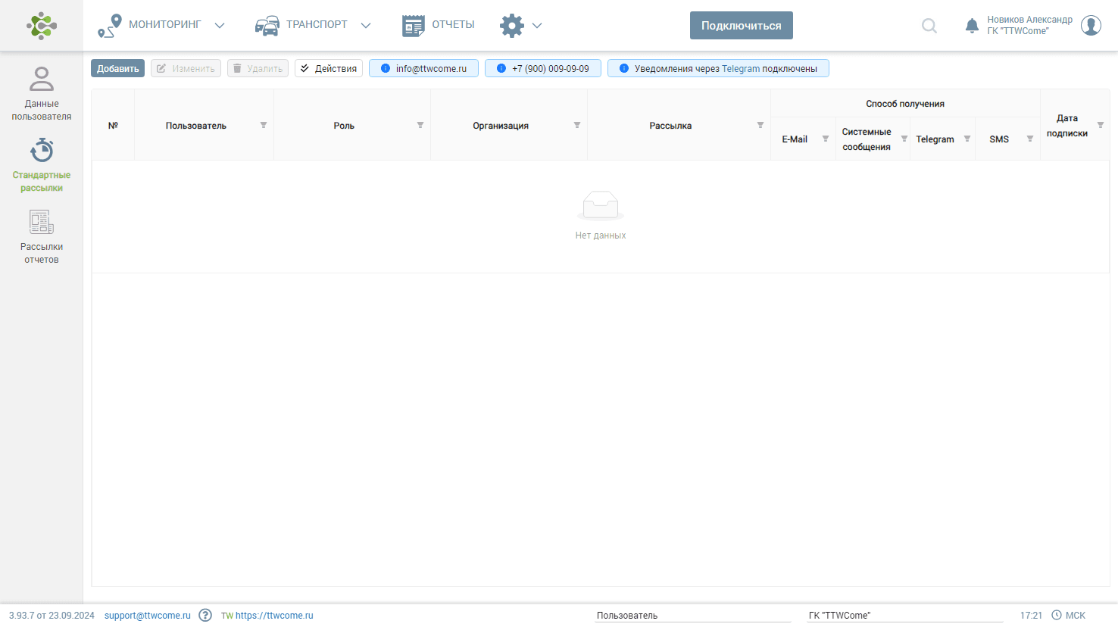Viewport: 1118px width, 627px height.
Task: Click the ГК "TTWCome" status bar field
Action: [x=904, y=616]
